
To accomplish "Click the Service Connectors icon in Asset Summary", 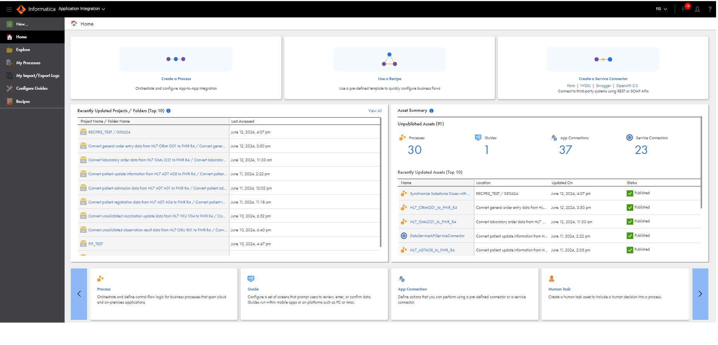I will pos(630,138).
